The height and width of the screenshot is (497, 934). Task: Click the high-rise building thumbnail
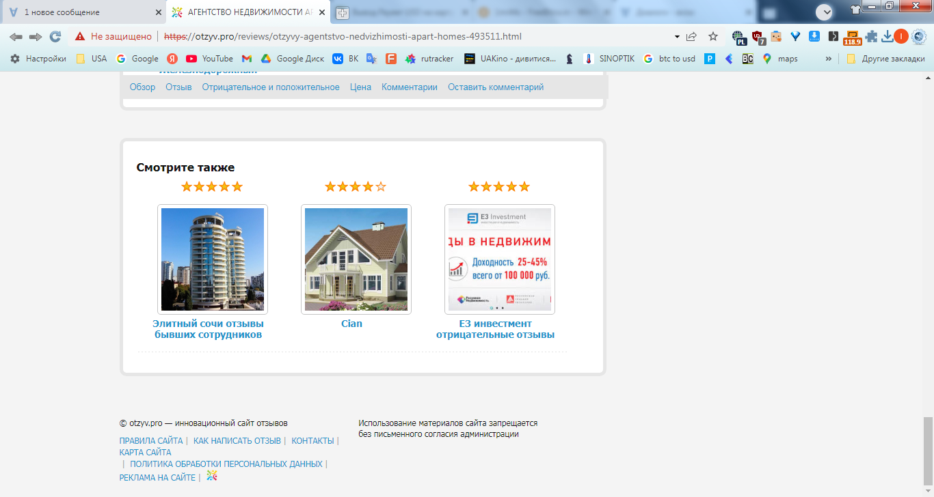coord(213,259)
